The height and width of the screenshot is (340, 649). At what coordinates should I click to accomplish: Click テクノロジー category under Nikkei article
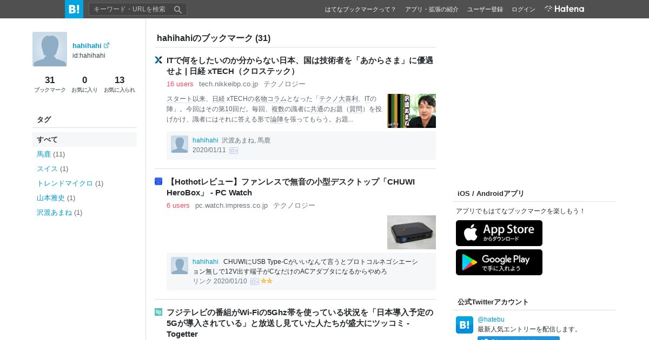284,84
